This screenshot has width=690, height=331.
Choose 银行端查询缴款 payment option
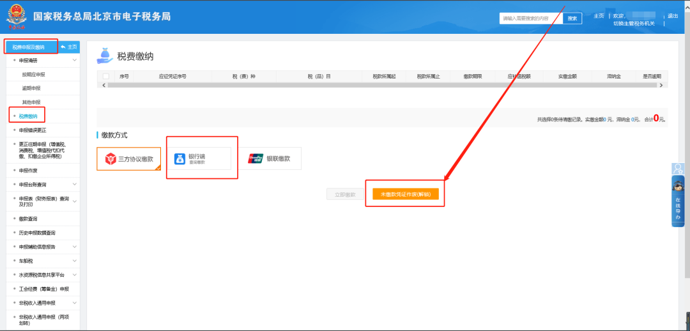[x=203, y=158]
